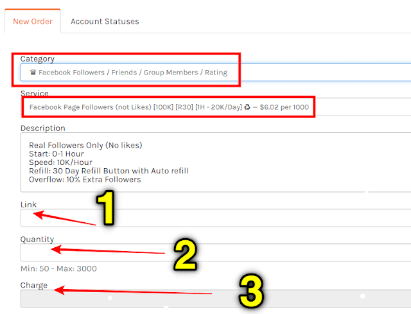Switch to the New Order tab
This screenshot has width=411, height=314.
(32, 21)
